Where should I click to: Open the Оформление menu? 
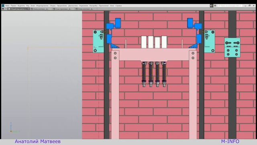coord(62,6)
